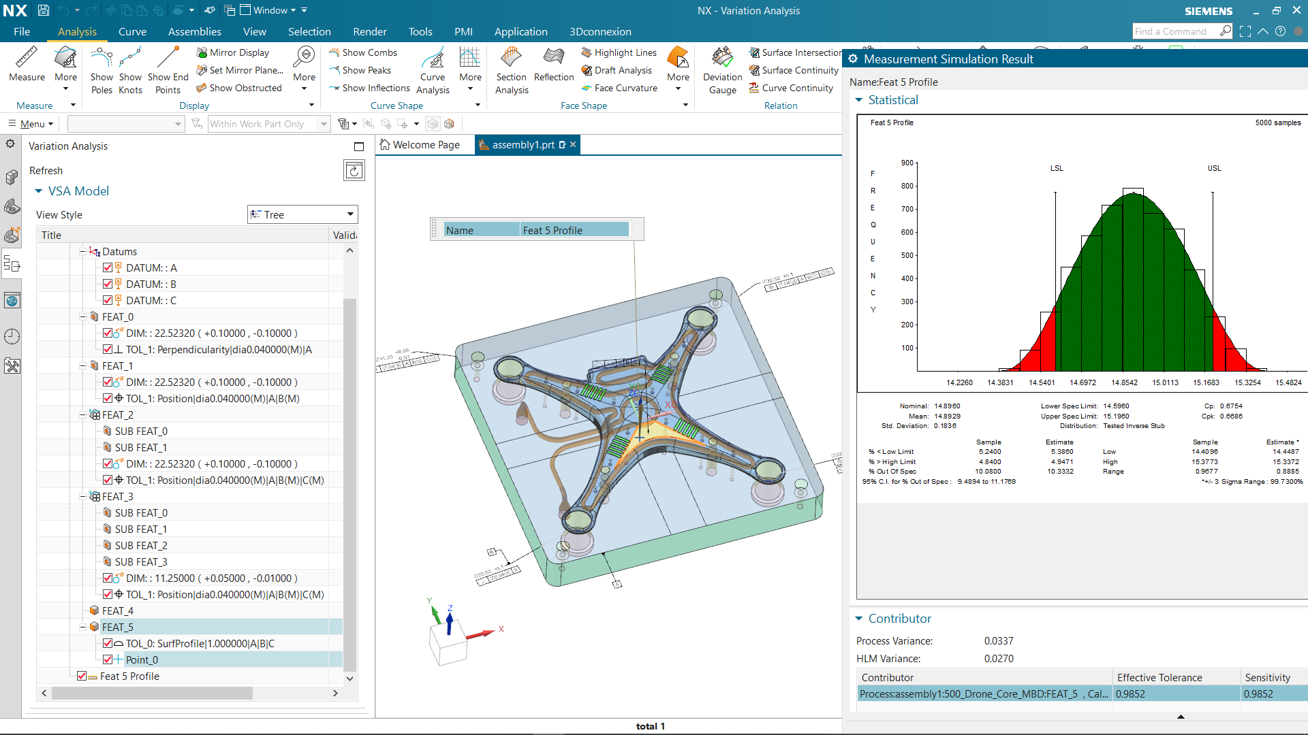Uncheck the Point_0 checkbox under FEAT_5
Viewport: 1308px width, 735px height.
[x=108, y=659]
